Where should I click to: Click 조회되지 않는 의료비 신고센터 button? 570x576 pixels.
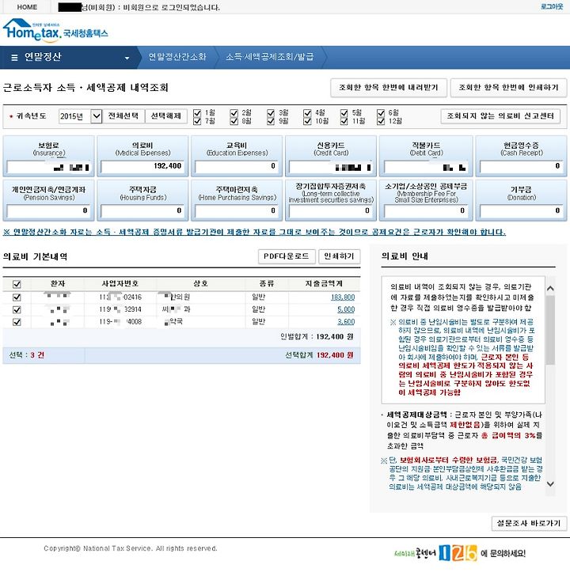click(x=500, y=116)
